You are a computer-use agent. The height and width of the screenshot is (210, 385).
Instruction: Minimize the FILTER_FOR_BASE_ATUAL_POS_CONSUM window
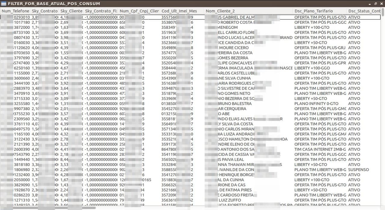370,4
